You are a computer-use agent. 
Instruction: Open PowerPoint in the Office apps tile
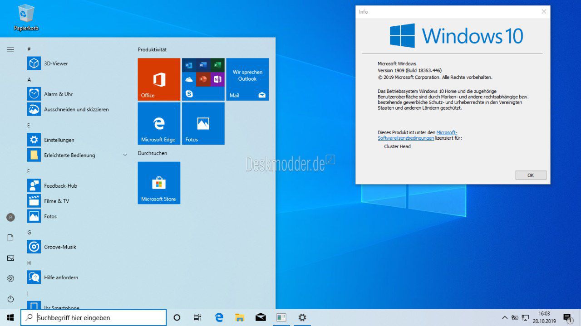[203, 79]
